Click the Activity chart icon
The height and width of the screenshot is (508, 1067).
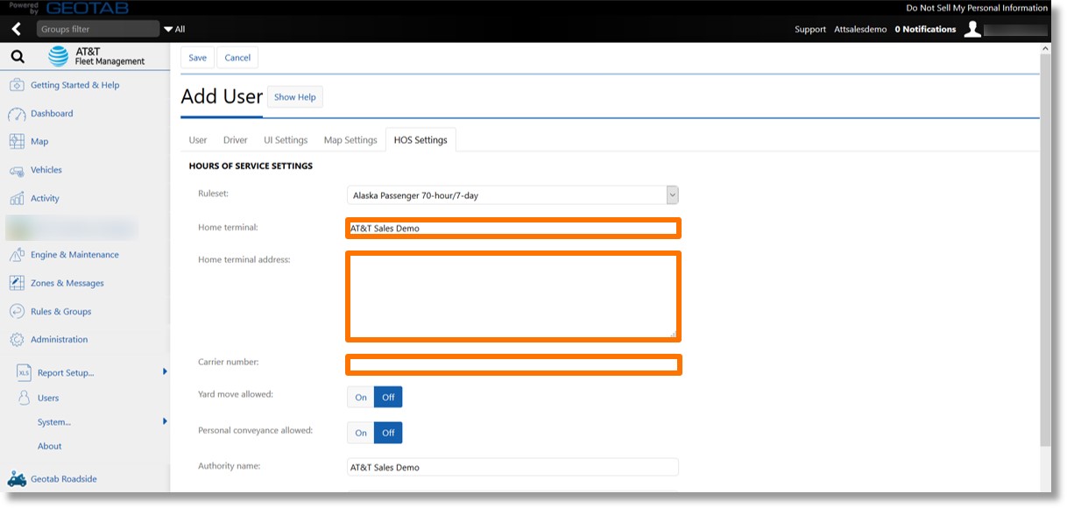pyautogui.click(x=16, y=199)
